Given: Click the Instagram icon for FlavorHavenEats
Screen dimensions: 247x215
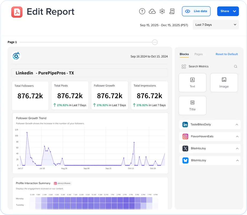Looking at the screenshot, I should [x=185, y=136].
